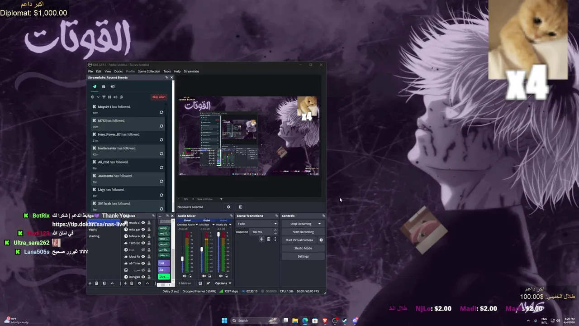Open advanced audio properties gears icon
Screen dimensions: 579x326
(x=208, y=283)
